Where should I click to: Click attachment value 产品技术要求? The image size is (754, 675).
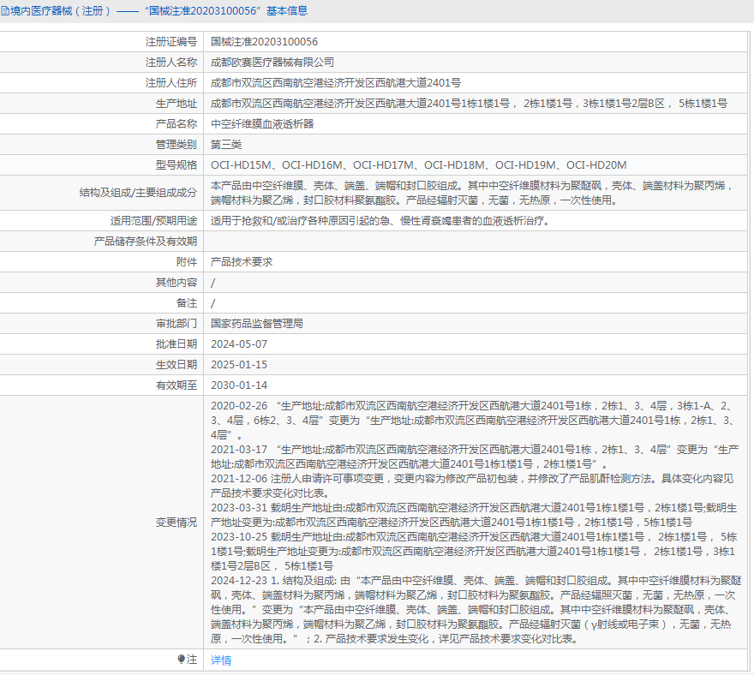tap(242, 262)
